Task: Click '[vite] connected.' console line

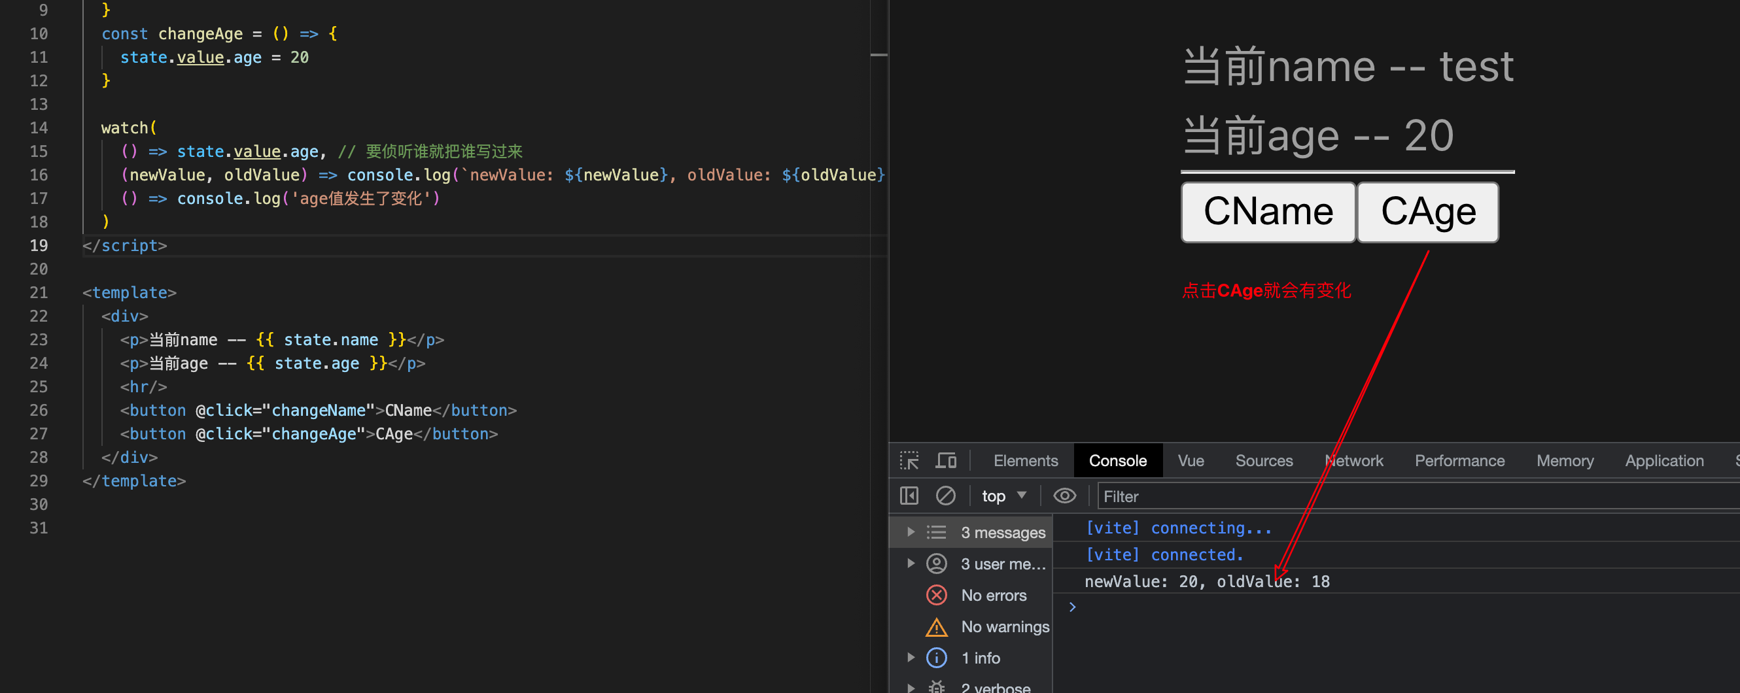Action: 1164,554
